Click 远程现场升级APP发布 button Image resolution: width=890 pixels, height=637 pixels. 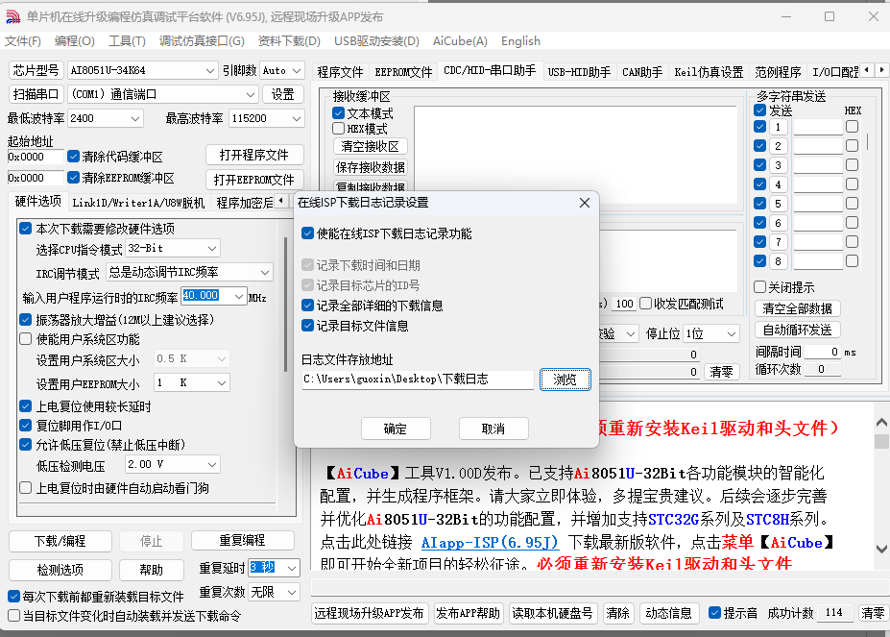click(370, 613)
